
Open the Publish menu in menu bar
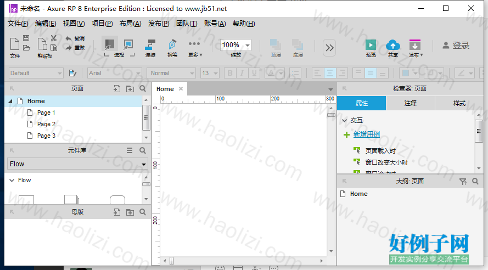[159, 24]
